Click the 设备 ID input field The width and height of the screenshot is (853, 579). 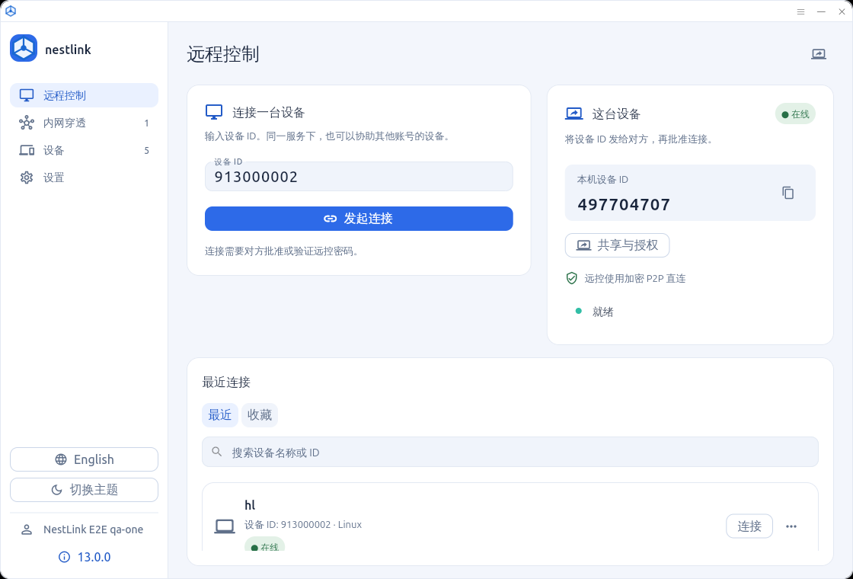pos(359,176)
